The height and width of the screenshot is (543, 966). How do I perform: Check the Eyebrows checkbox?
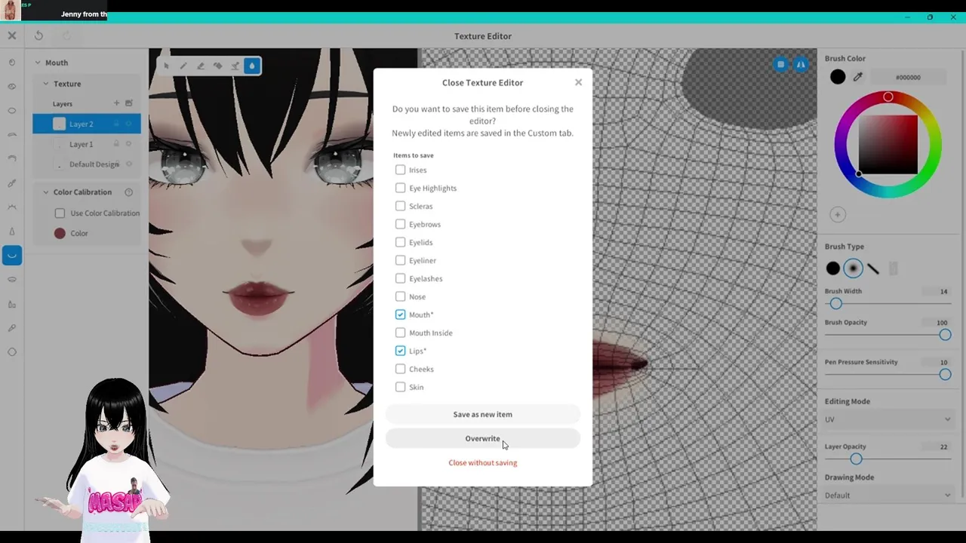400,224
